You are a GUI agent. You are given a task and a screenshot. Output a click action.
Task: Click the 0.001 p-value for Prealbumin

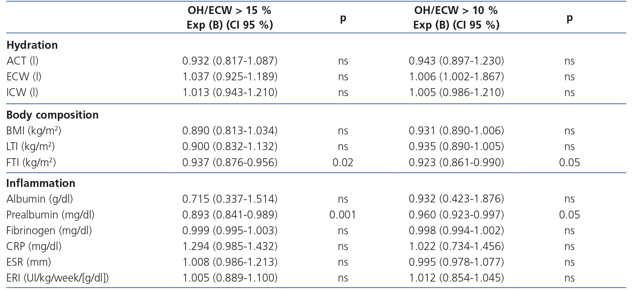point(343,215)
